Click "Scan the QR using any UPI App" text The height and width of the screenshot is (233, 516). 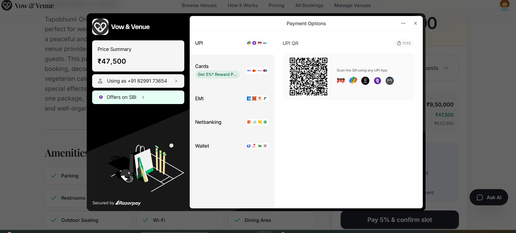(x=362, y=70)
